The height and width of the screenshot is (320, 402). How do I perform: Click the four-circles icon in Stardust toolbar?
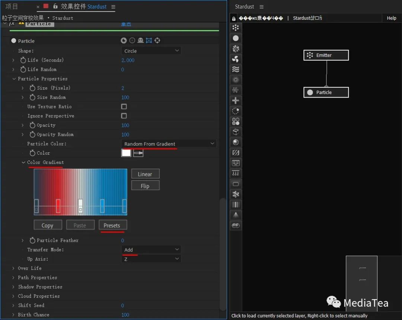236,121
